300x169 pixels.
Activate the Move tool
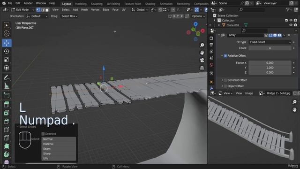[7, 43]
